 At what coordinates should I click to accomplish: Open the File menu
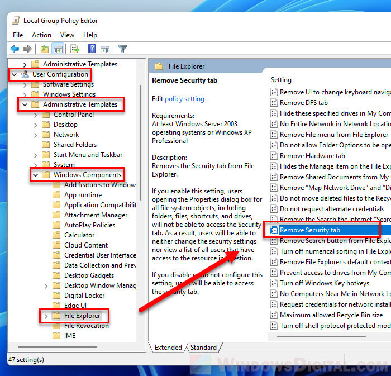[x=18, y=35]
